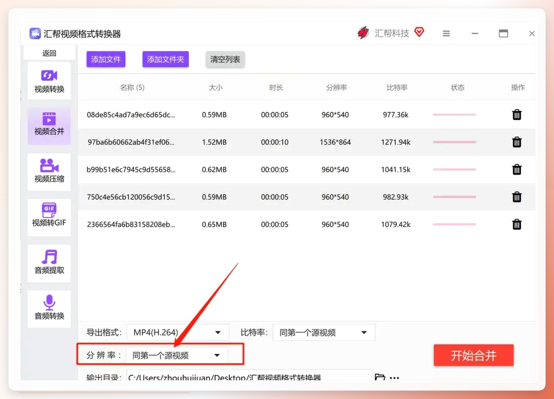This screenshot has height=399, width=554.
Task: Select the 视频合并 video merge tool
Action: (x=49, y=126)
